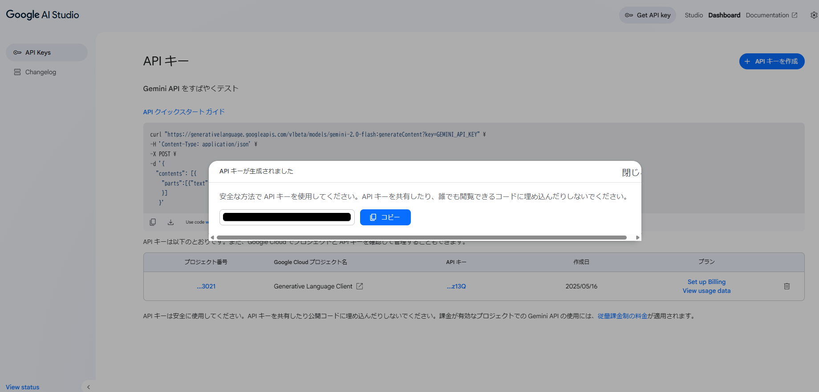
Task: Collapse the sidebar with the chevron
Action: (x=89, y=387)
